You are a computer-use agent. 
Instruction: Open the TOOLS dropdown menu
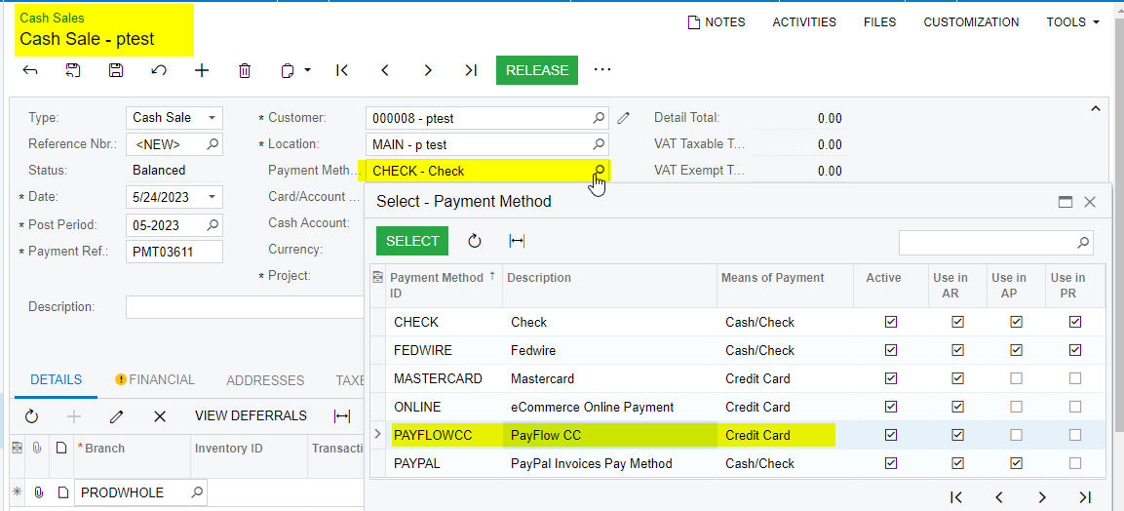coord(1072,22)
